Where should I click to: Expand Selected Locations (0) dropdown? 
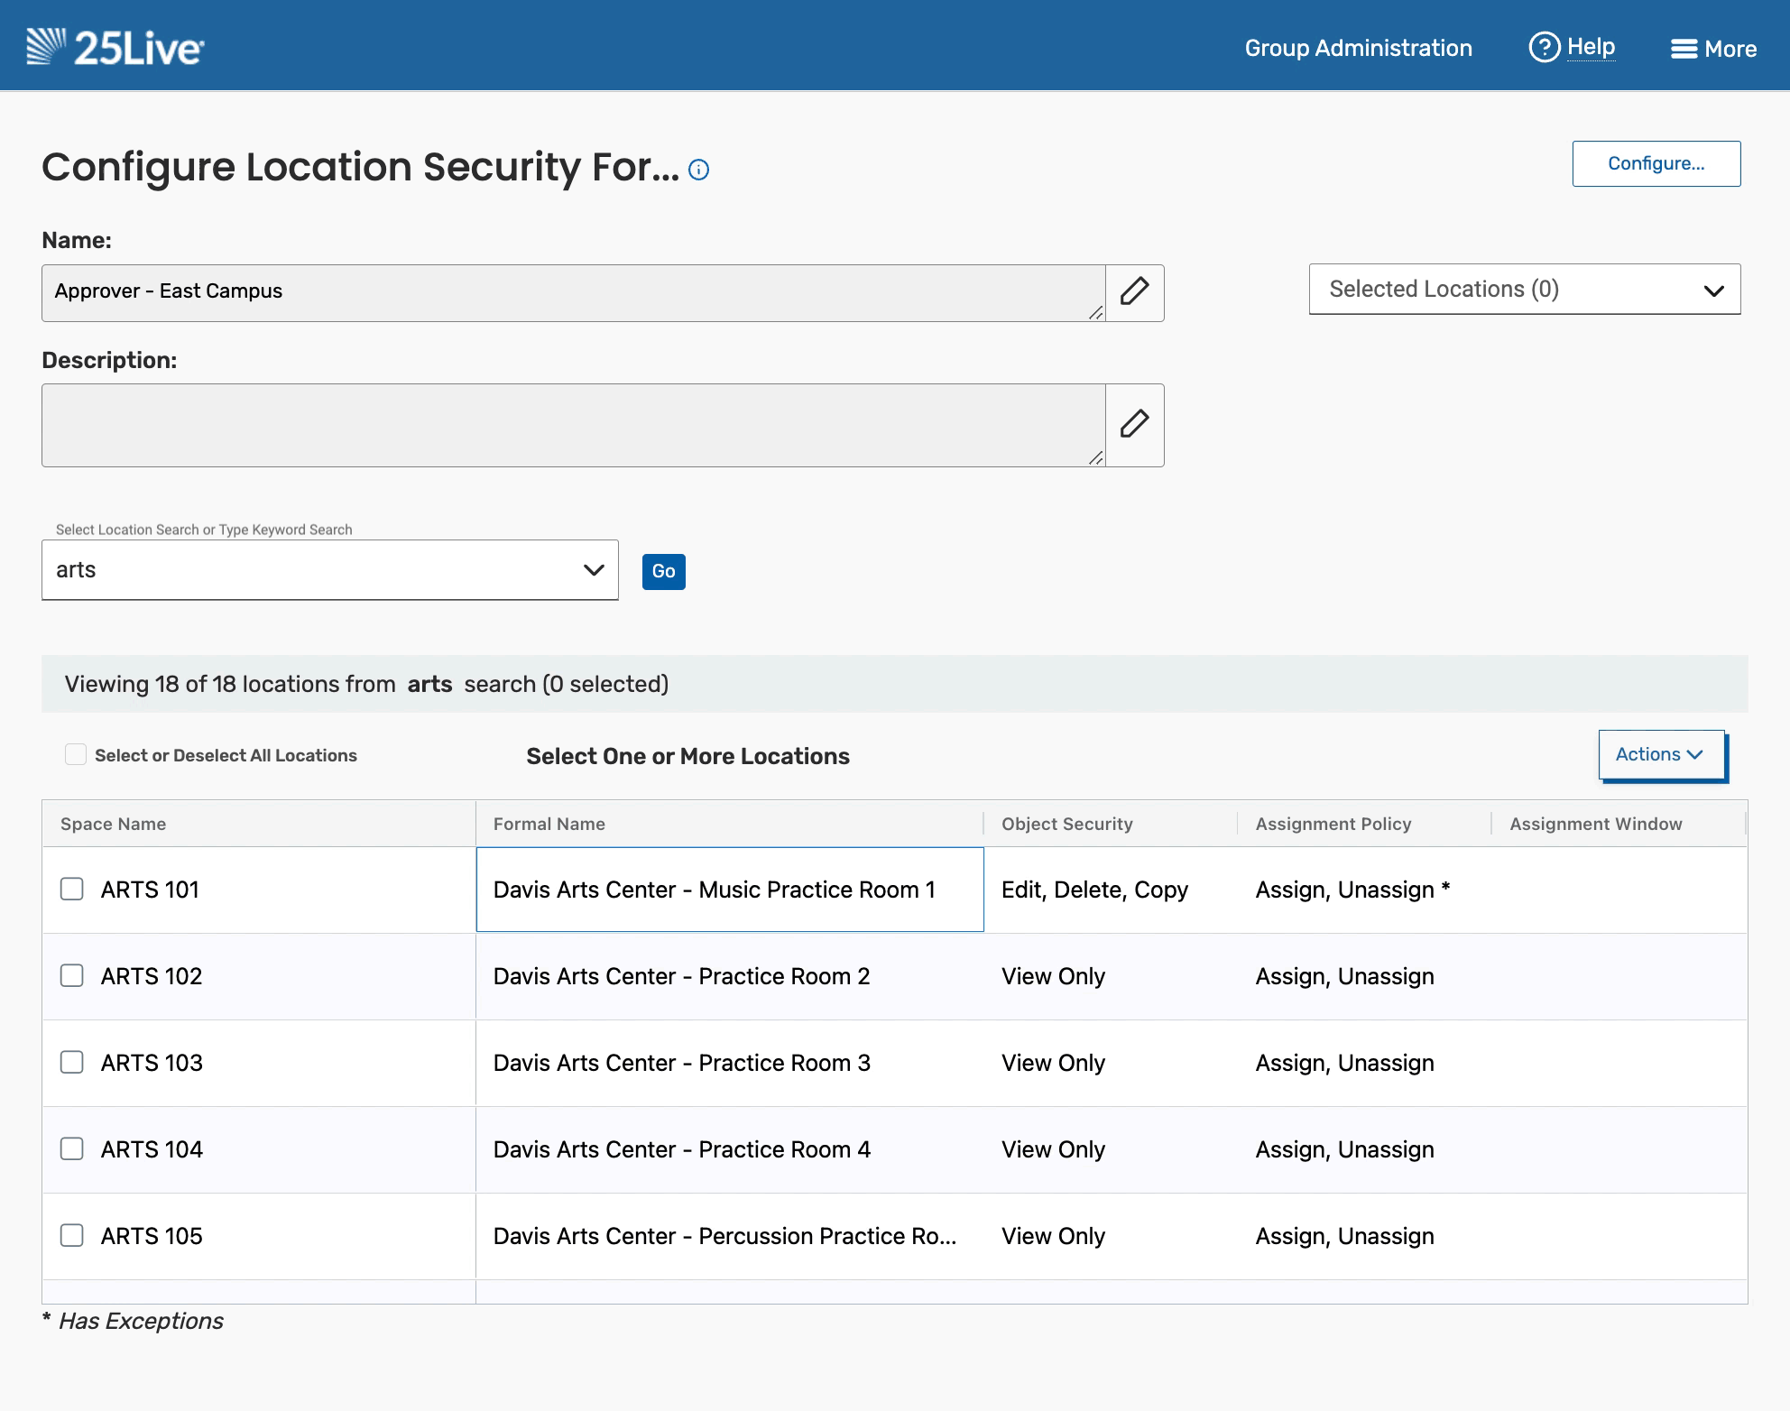(1524, 290)
